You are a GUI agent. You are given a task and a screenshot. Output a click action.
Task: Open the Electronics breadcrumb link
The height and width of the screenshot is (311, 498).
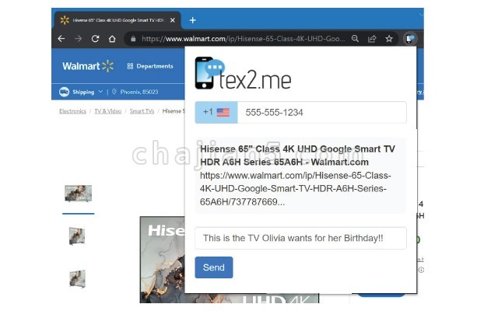pos(72,111)
